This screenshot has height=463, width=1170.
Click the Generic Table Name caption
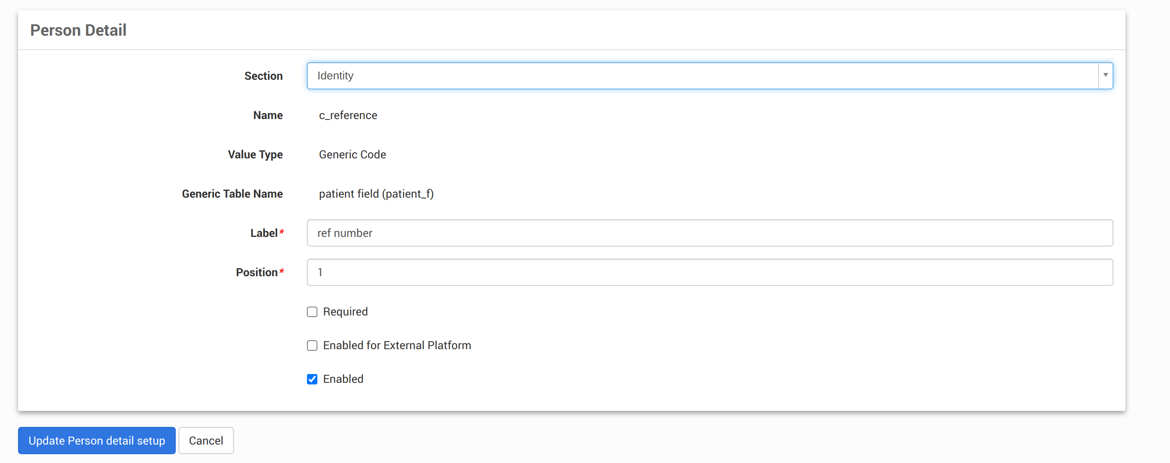[x=232, y=194]
